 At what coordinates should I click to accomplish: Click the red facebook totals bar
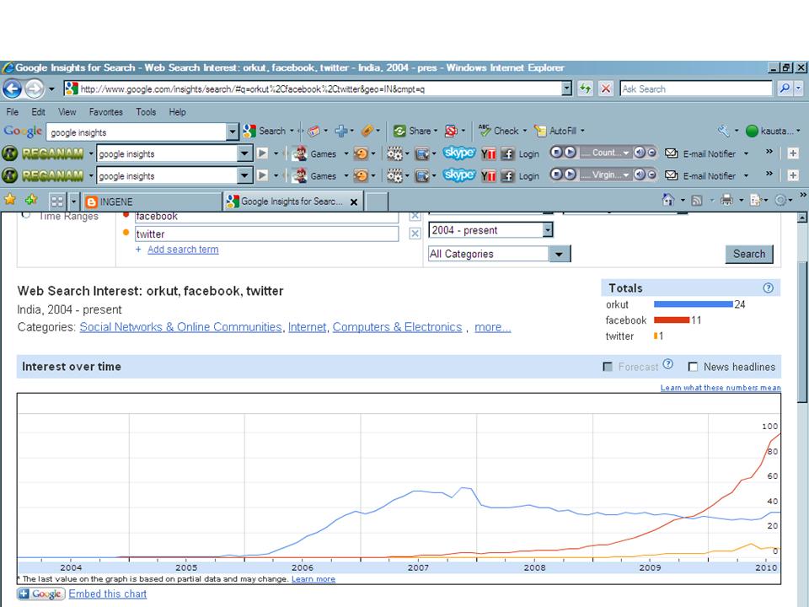(672, 320)
